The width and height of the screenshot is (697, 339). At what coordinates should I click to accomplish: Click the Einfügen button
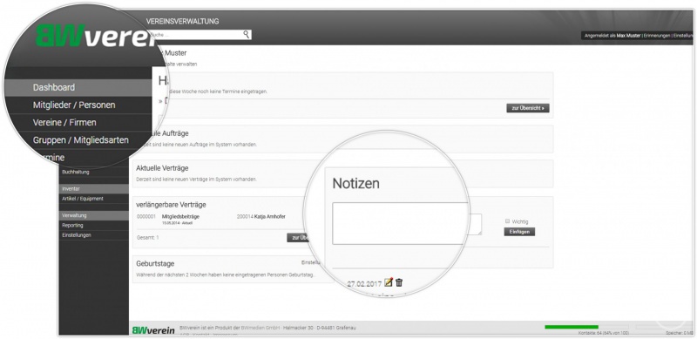click(519, 232)
